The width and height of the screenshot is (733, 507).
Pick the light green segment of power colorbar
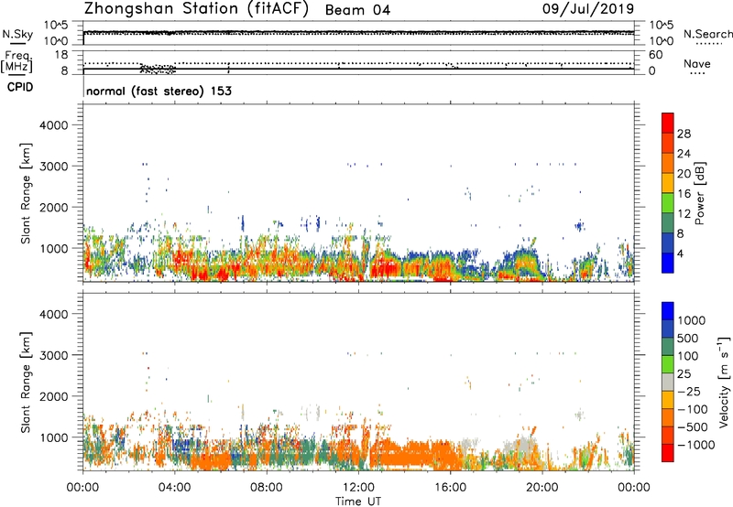[x=668, y=203]
